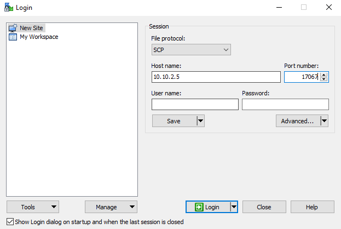Click the User name field
The width and height of the screenshot is (341, 229).
[195, 104]
